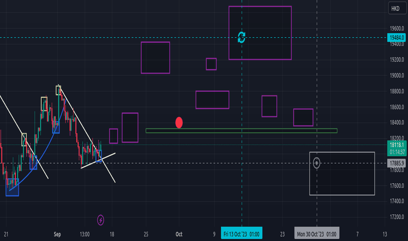The height and width of the screenshot is (241, 408).
Task: Open the HKD currency selector
Action: coord(397,8)
